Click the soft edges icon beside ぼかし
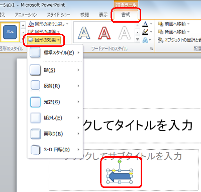This screenshot has height=192, width=201. pos(35,118)
